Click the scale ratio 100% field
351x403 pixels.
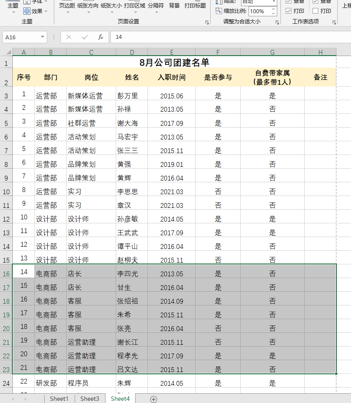tap(260, 11)
